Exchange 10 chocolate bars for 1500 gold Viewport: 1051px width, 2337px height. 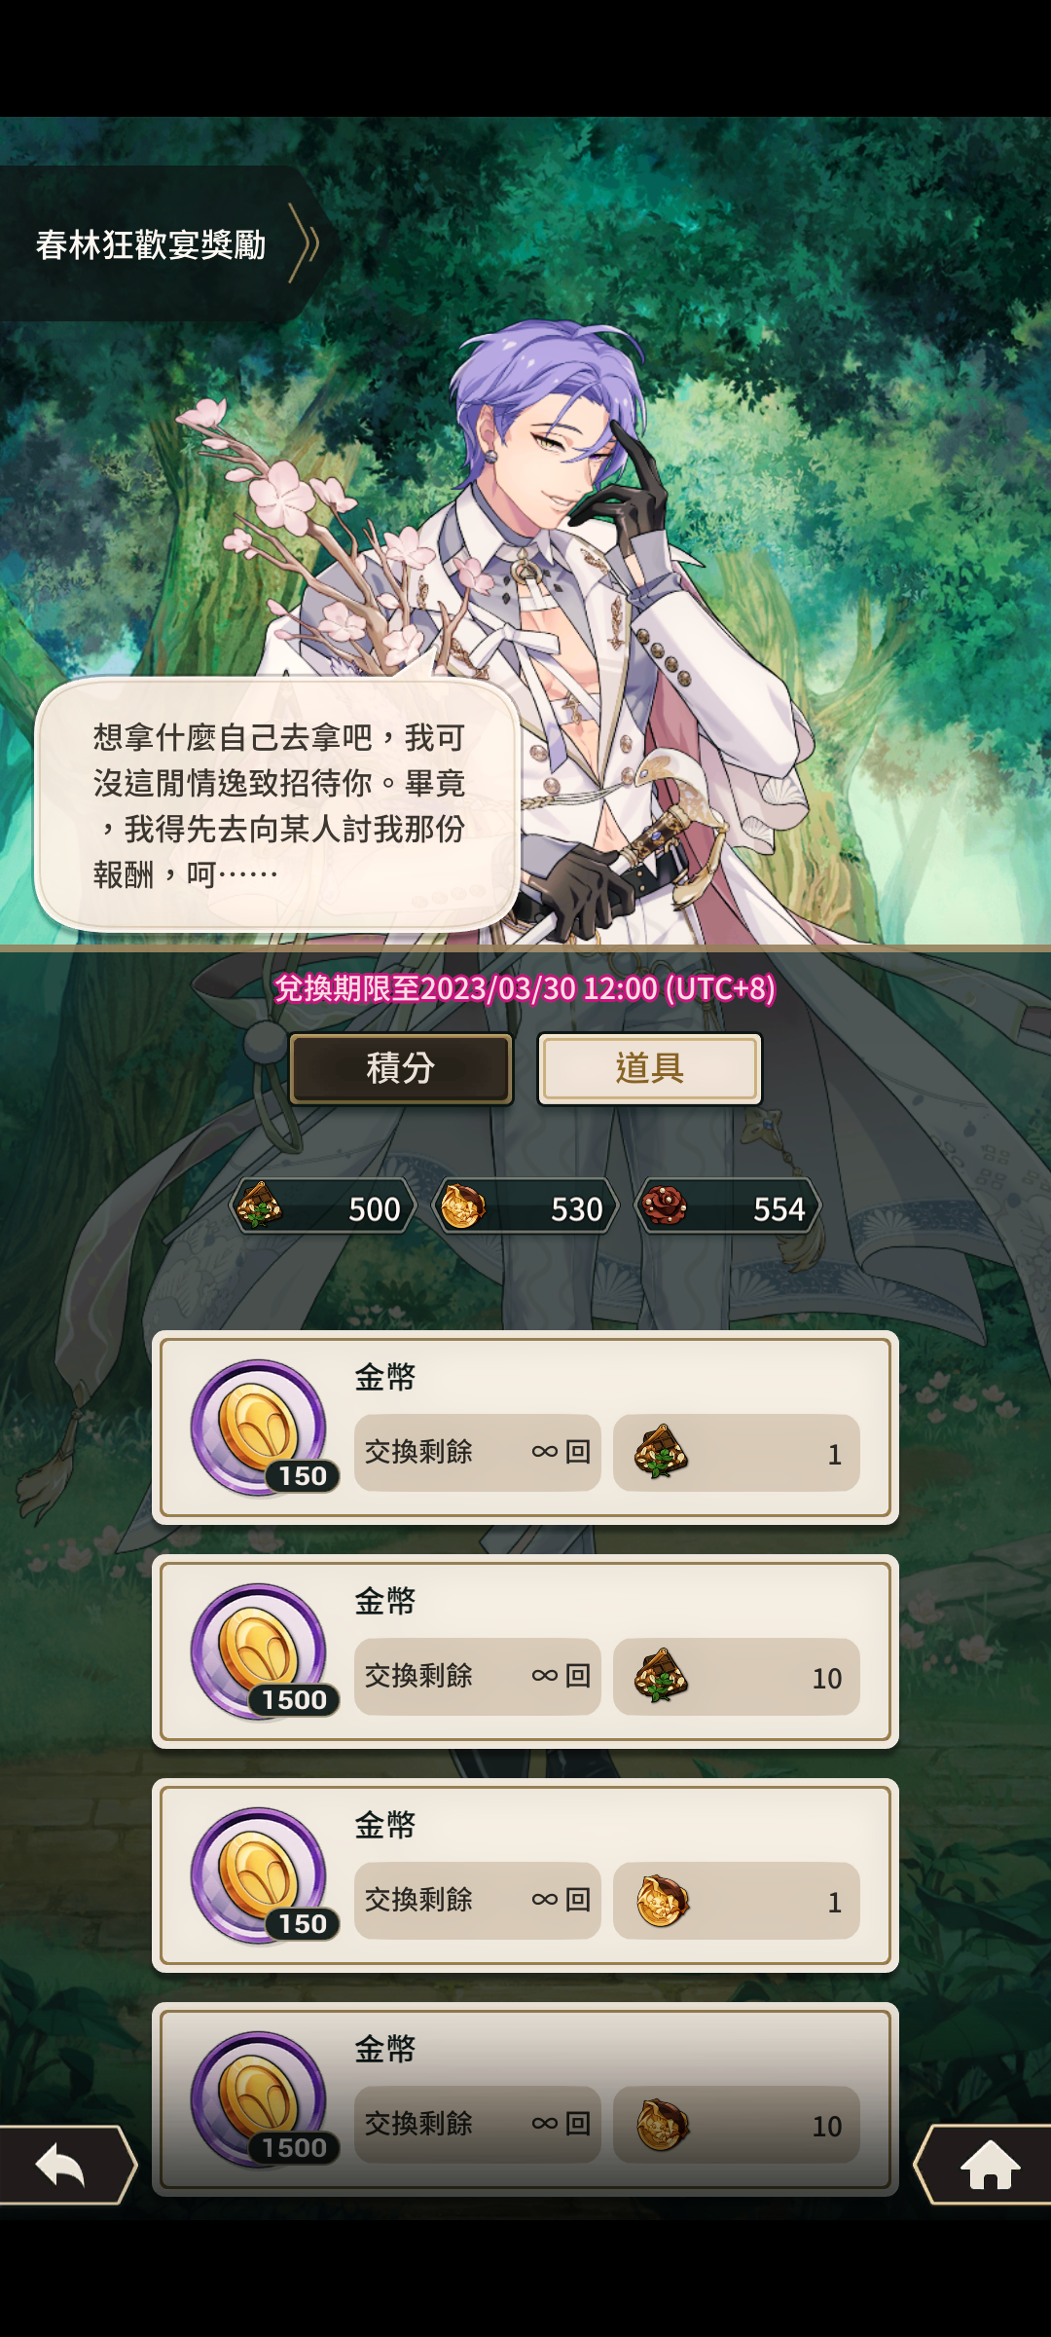(x=737, y=1677)
